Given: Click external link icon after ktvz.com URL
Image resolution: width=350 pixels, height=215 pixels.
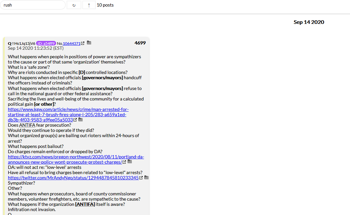Looking at the screenshot, I should coord(124,162).
